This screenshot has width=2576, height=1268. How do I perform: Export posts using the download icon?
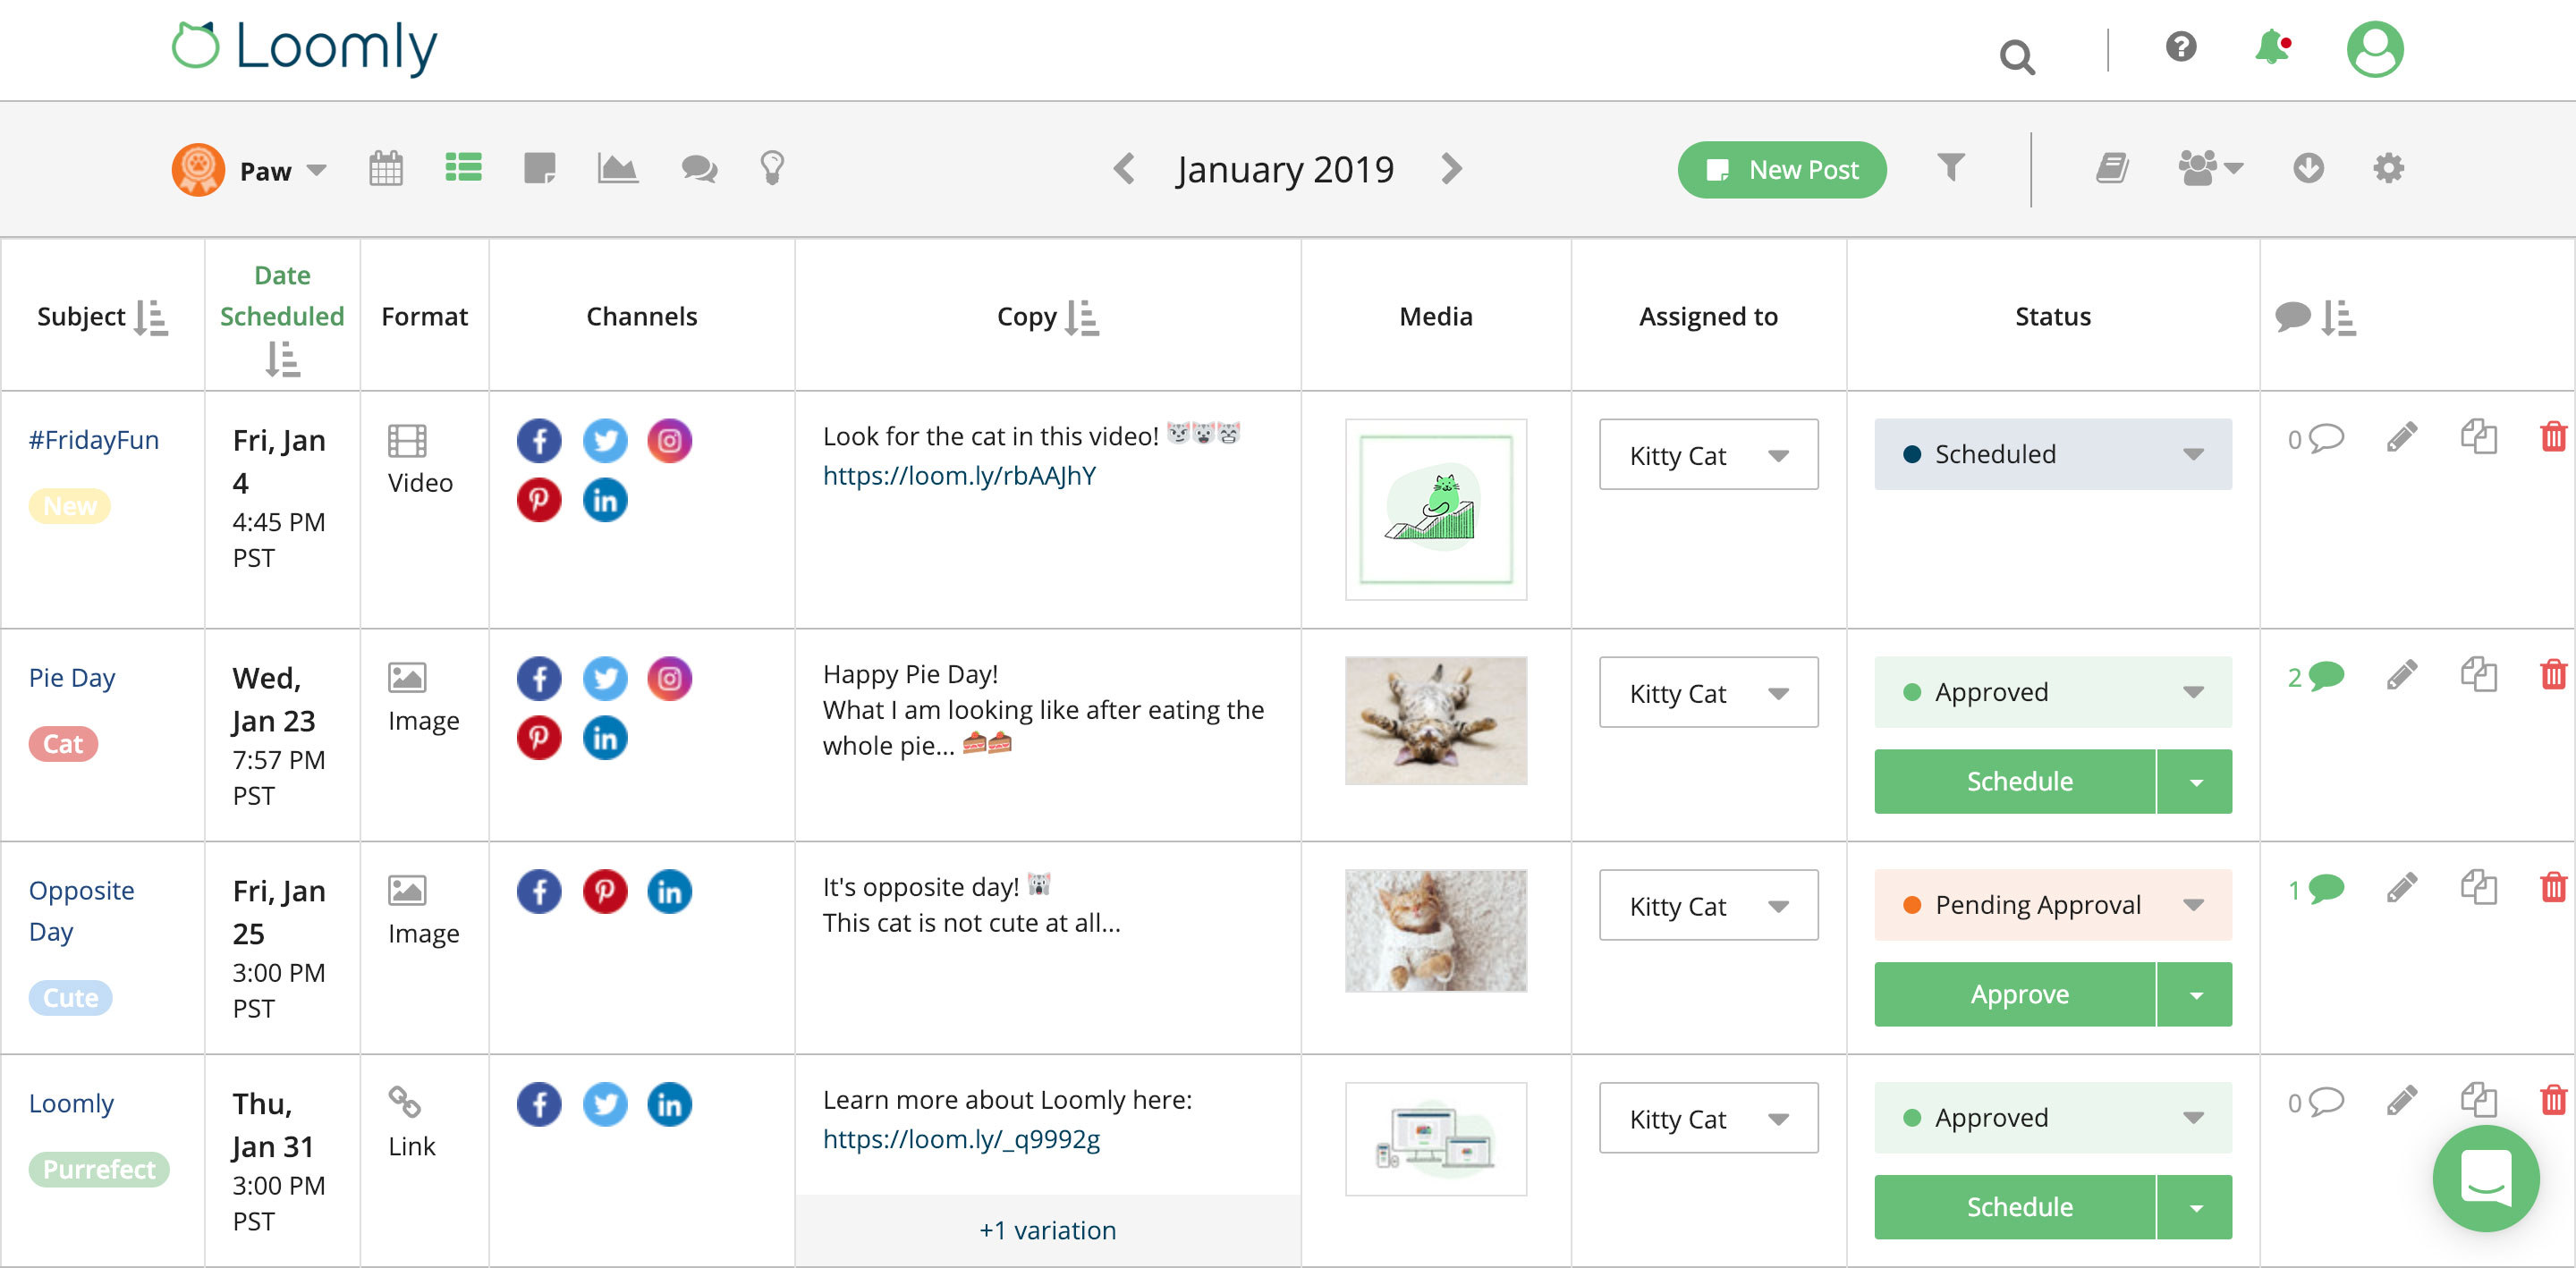[2309, 168]
